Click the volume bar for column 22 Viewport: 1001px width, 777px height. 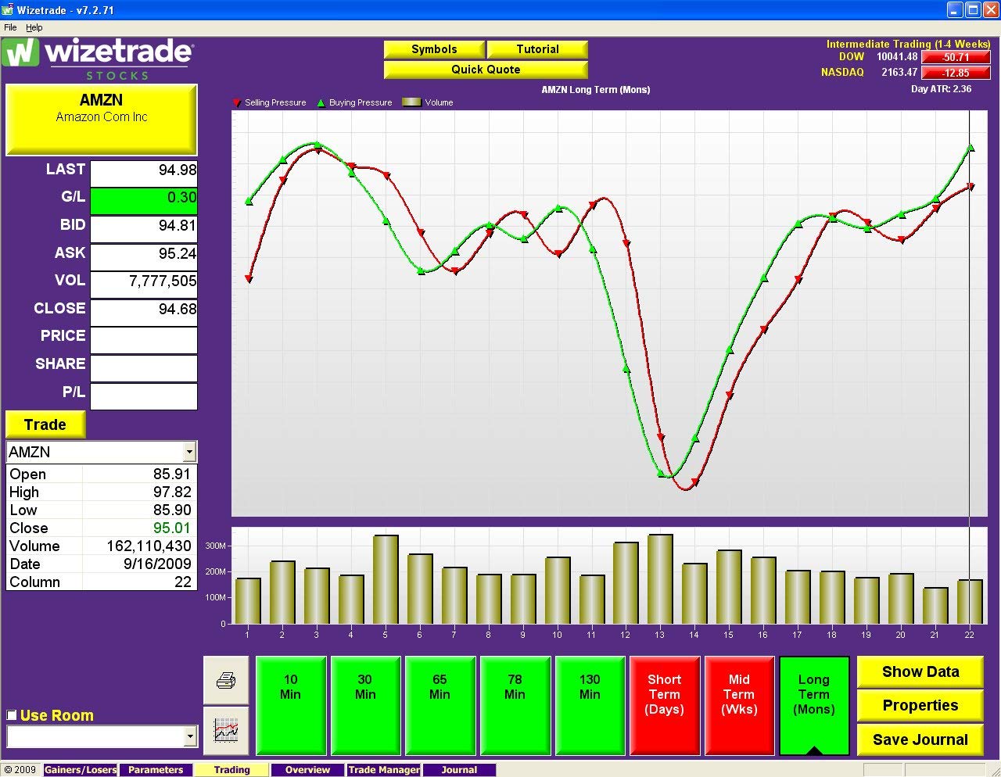[x=970, y=602]
